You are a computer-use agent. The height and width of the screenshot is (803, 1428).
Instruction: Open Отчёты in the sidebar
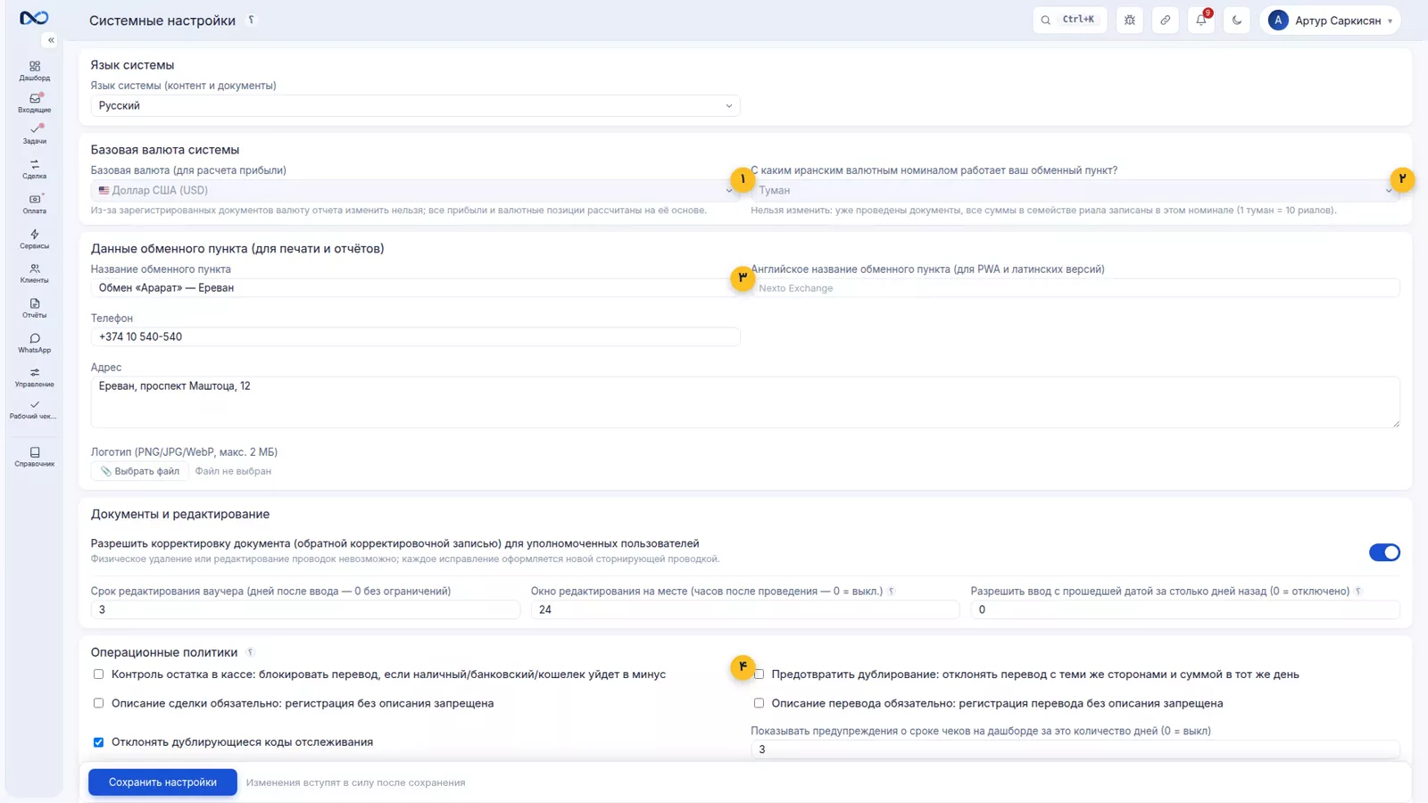click(34, 308)
